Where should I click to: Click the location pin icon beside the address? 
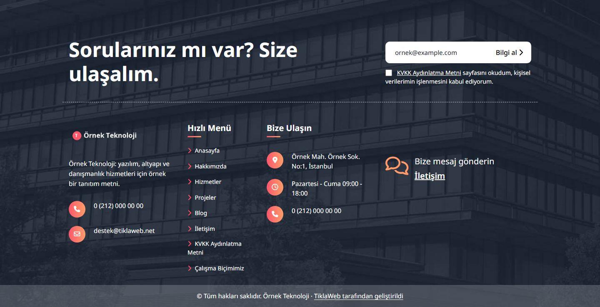tap(275, 160)
